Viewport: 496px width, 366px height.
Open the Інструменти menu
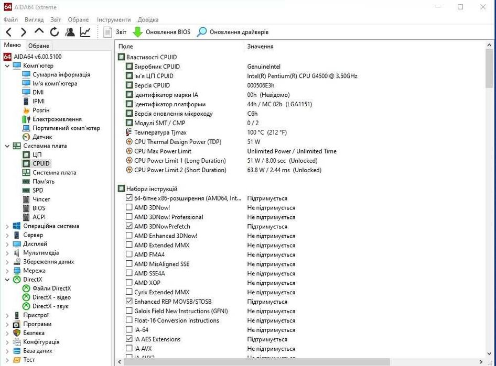114,19
